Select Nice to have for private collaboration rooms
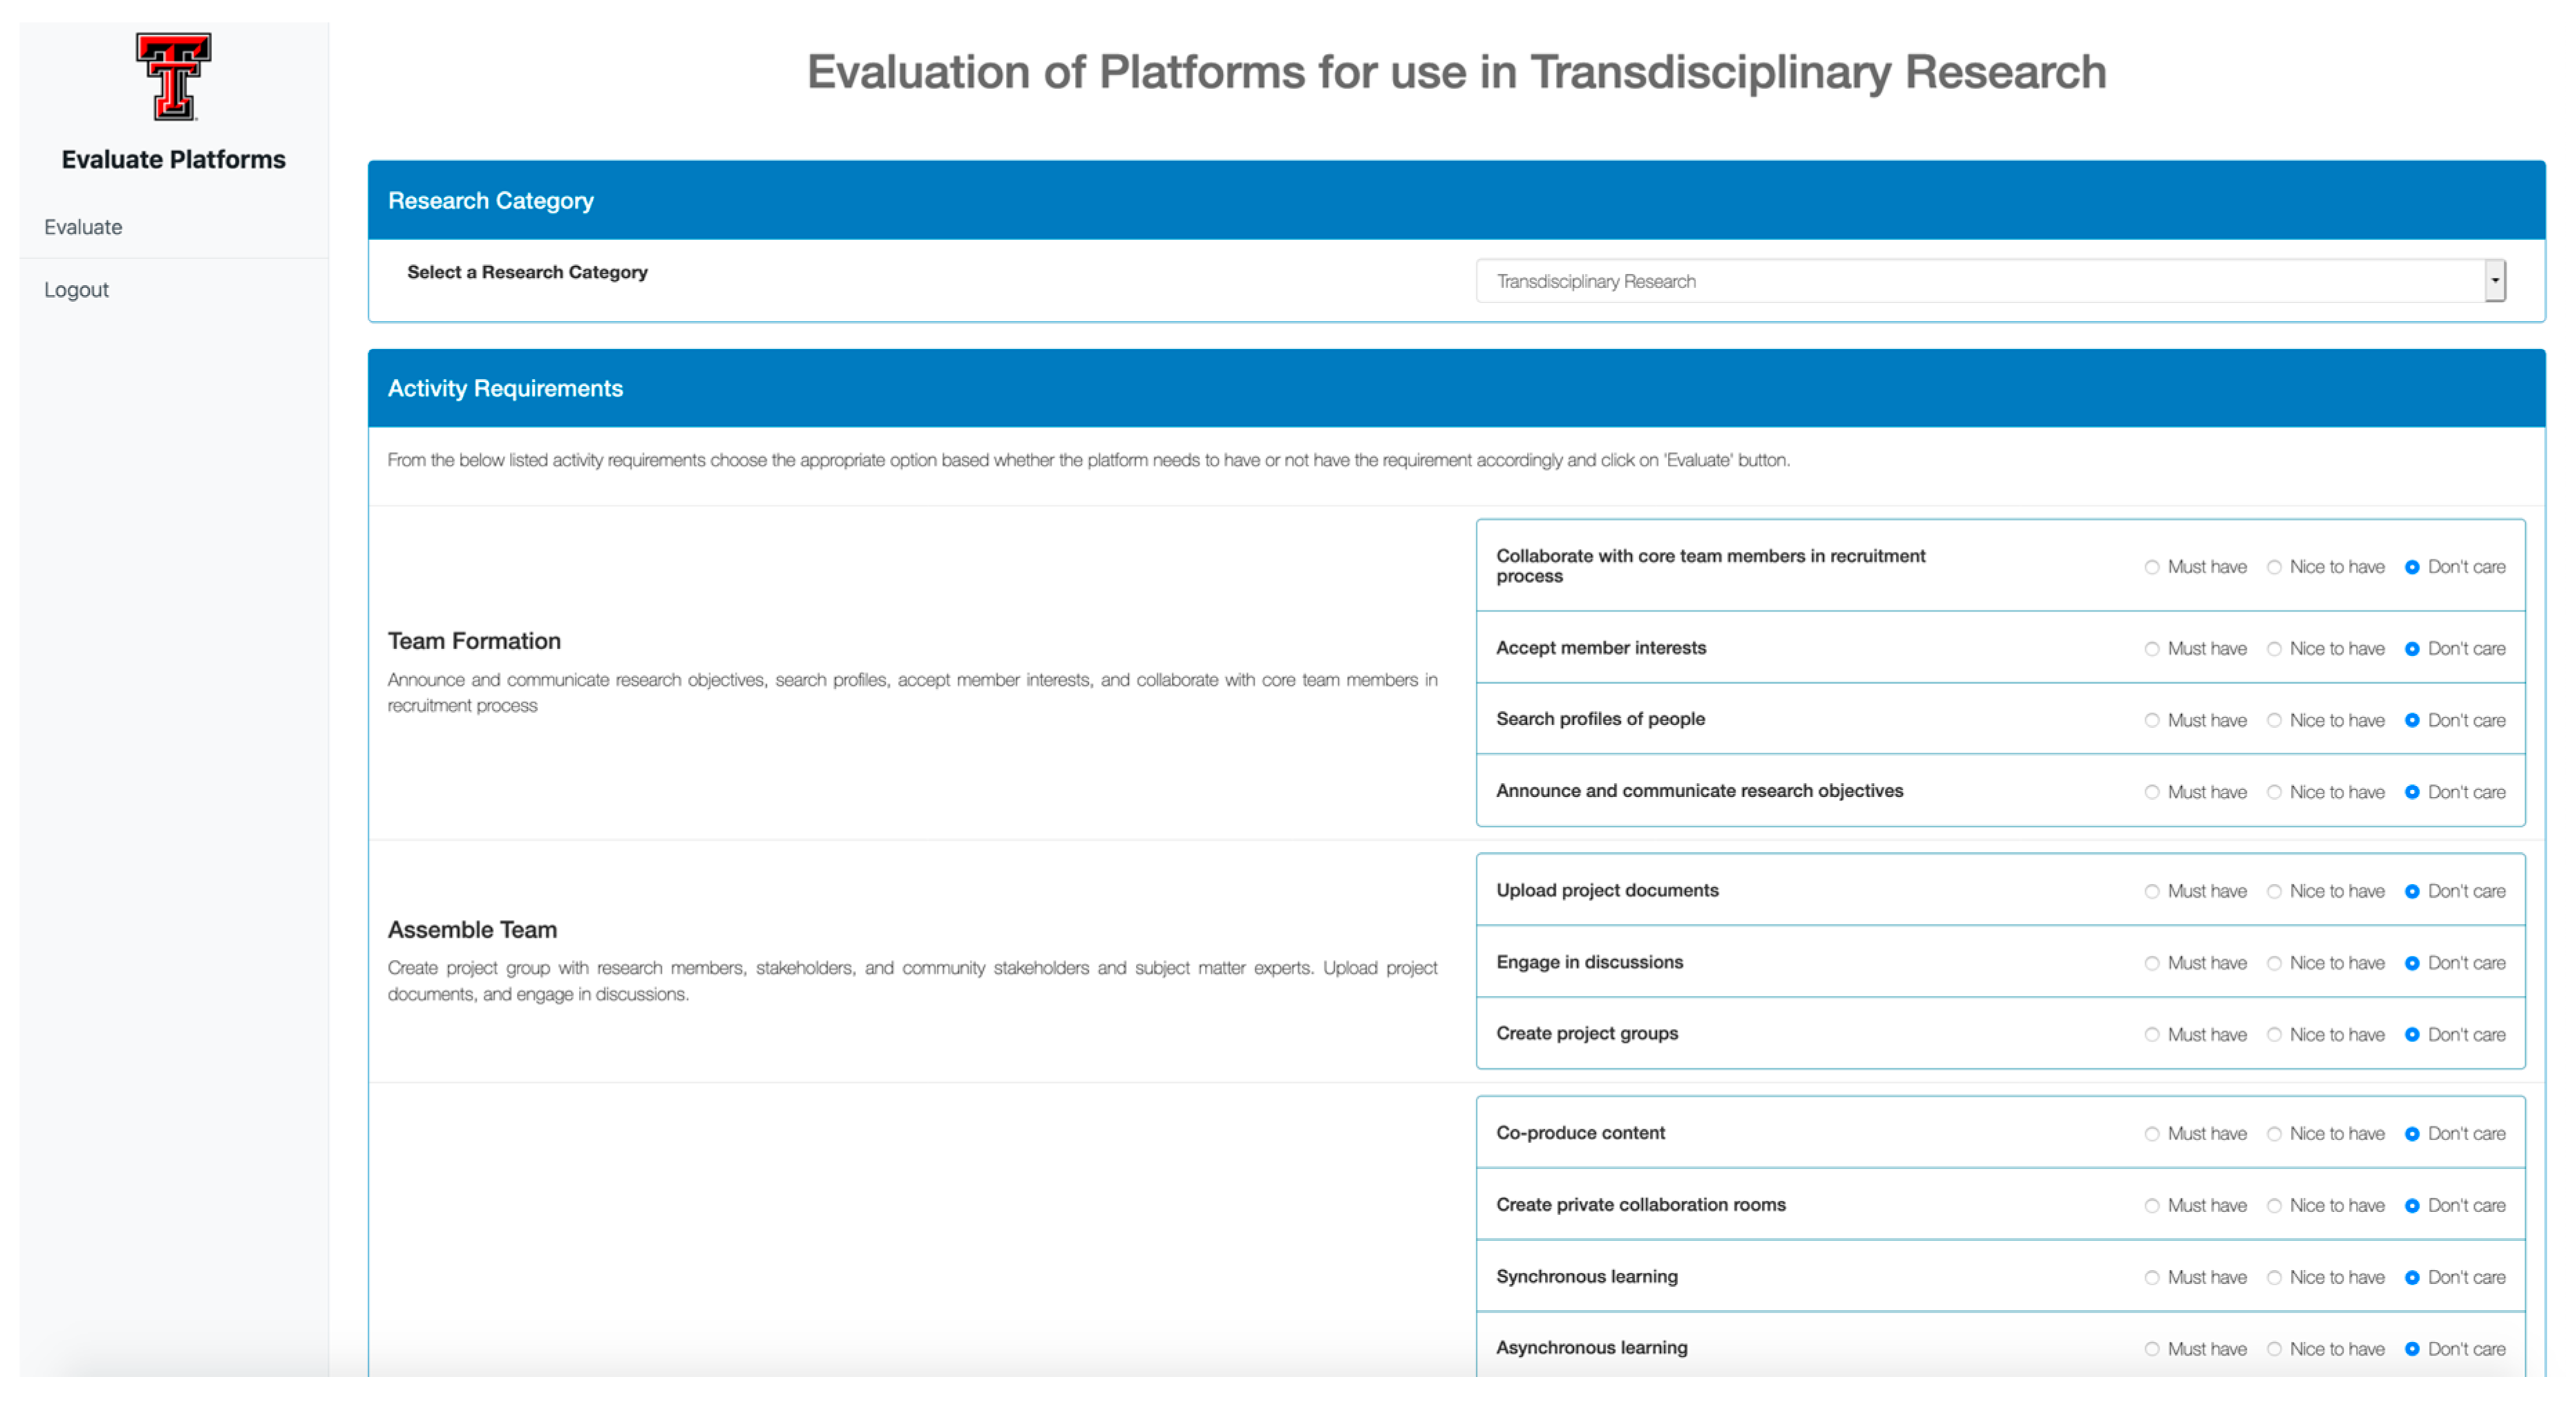The image size is (2566, 1404). 2274,1206
